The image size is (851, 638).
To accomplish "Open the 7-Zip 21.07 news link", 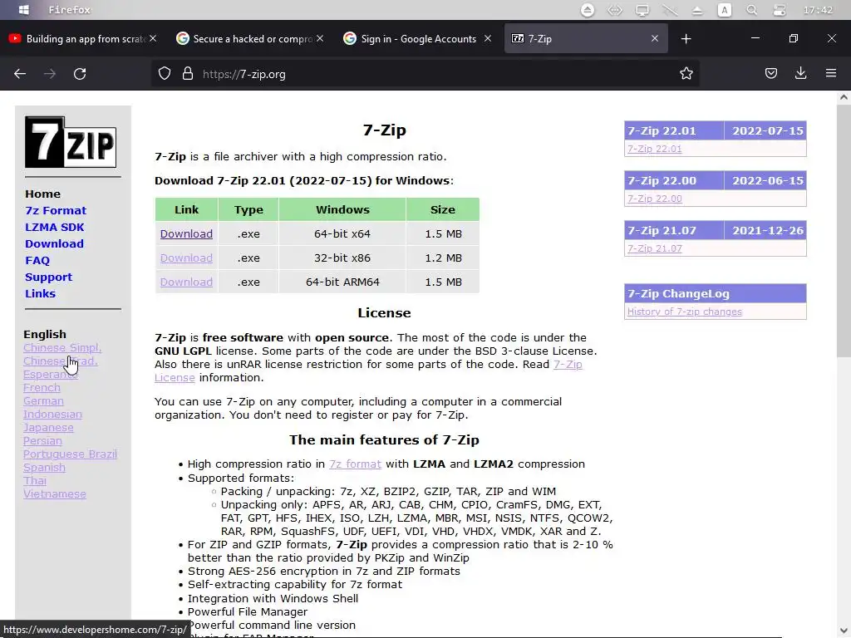I will tap(655, 248).
